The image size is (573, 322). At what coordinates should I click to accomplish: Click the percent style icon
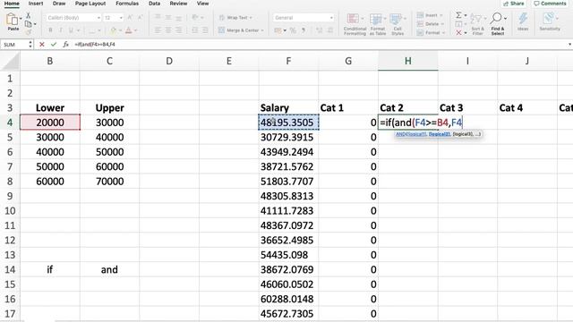pyautogui.click(x=293, y=30)
